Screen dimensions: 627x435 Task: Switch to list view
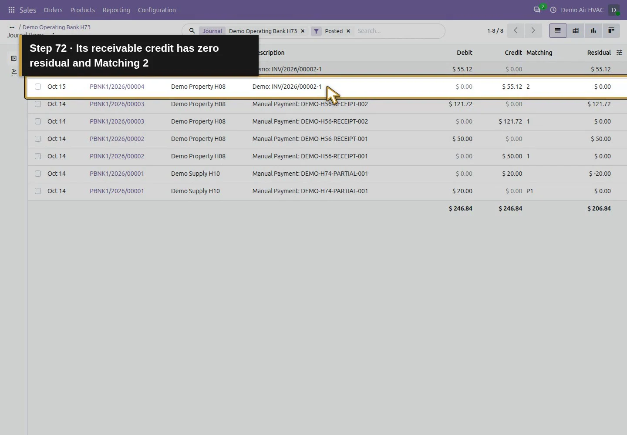coord(558,30)
